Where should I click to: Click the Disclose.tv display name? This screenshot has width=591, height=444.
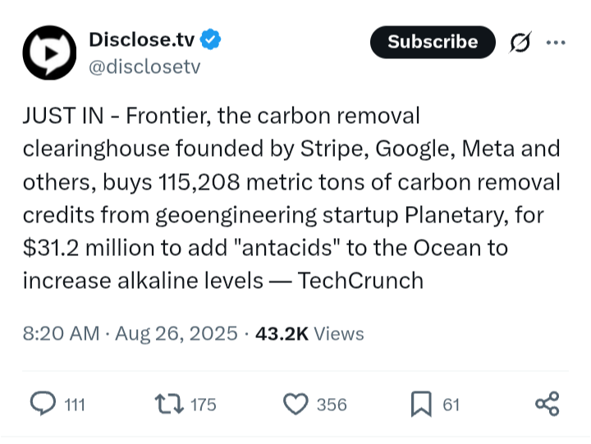pos(140,39)
